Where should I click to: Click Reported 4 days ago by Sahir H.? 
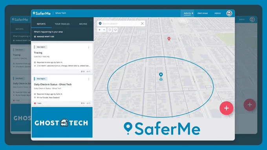(x=49, y=94)
